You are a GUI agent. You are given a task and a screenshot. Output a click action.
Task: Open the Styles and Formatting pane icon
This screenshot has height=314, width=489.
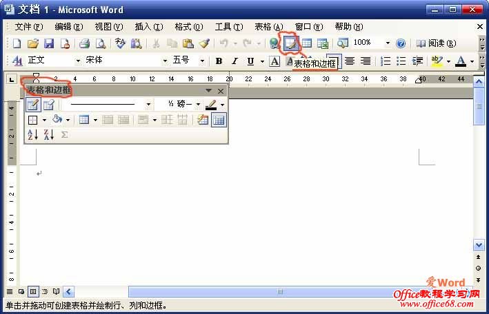[x=17, y=61]
